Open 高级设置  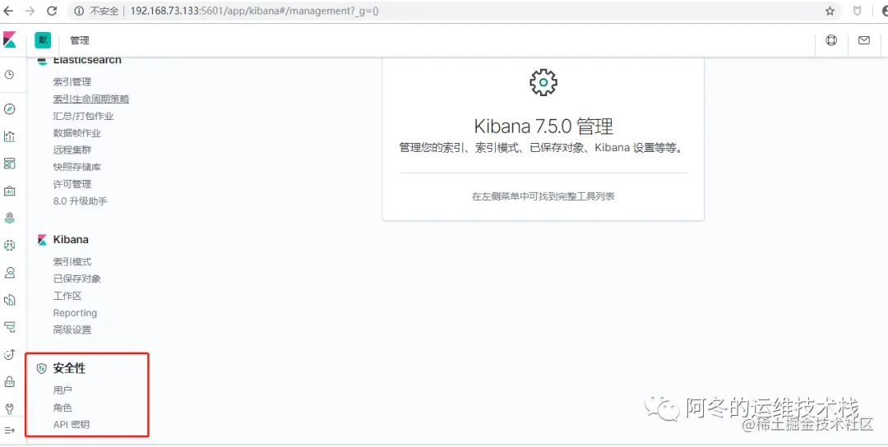pyautogui.click(x=72, y=329)
